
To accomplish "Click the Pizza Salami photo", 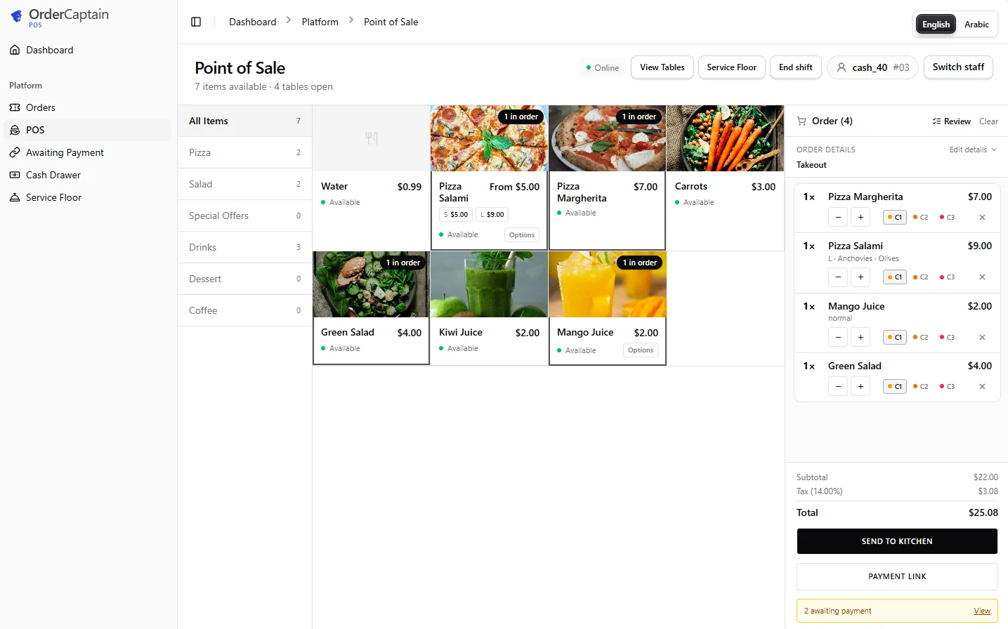I will (x=489, y=138).
